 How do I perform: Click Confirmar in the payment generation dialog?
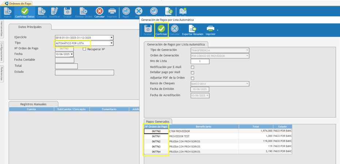[x=161, y=30]
